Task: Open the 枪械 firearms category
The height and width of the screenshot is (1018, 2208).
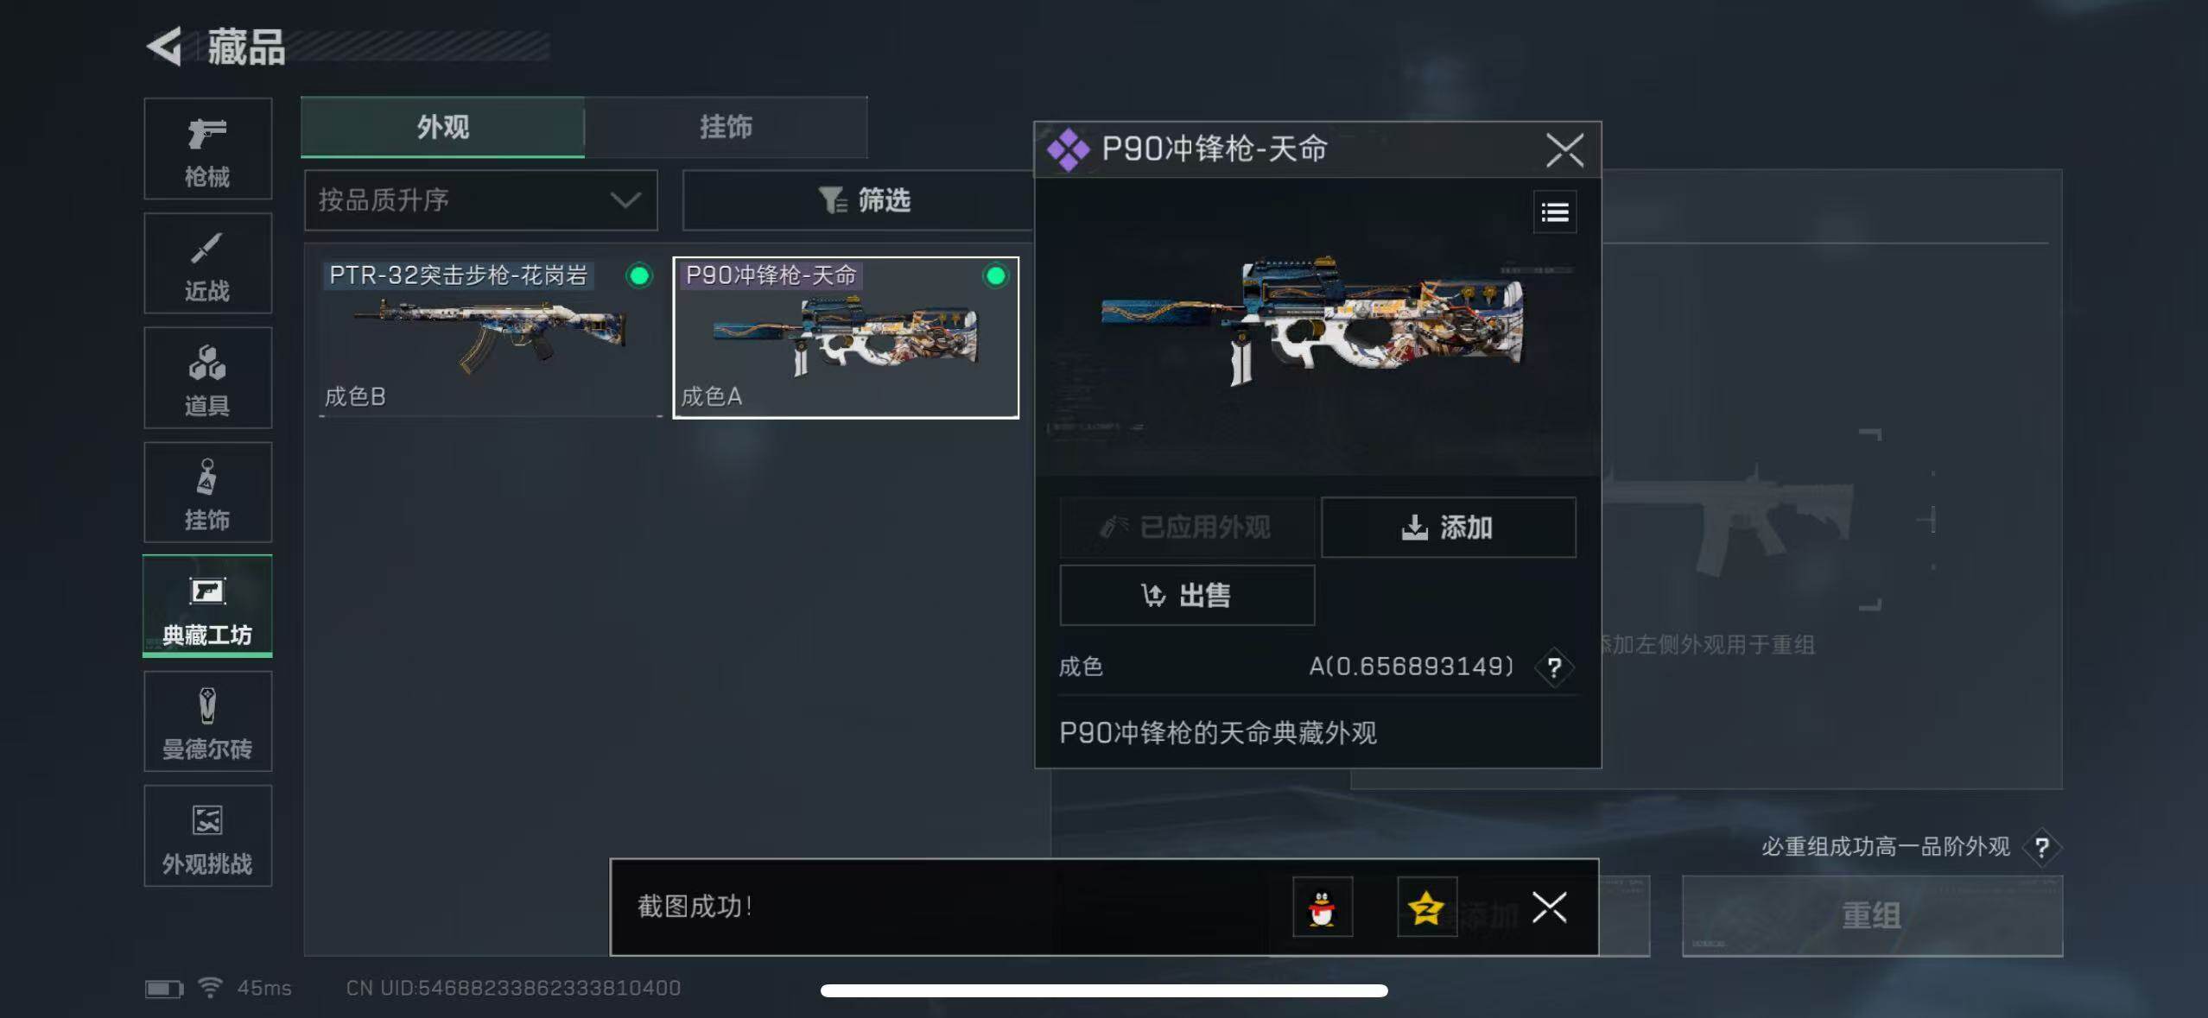Action: (207, 149)
